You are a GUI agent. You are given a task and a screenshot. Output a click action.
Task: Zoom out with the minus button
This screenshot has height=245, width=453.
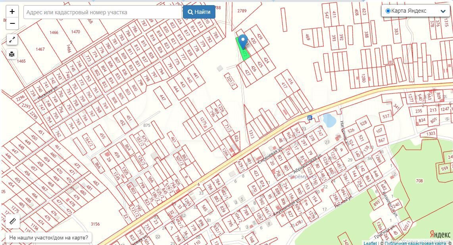pyautogui.click(x=12, y=23)
